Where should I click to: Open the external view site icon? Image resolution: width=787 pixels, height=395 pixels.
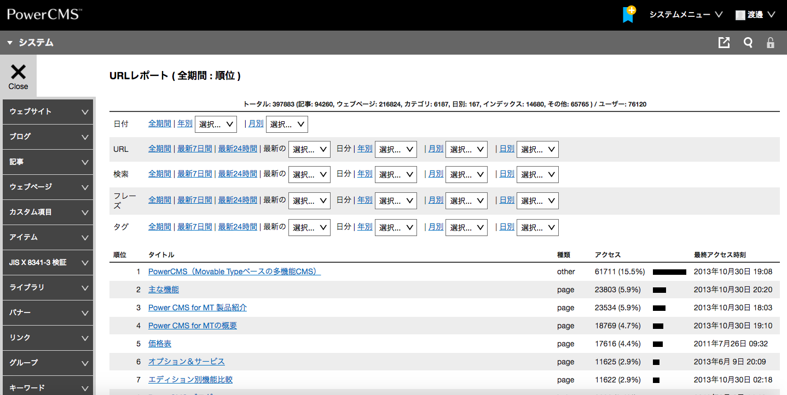tap(724, 43)
